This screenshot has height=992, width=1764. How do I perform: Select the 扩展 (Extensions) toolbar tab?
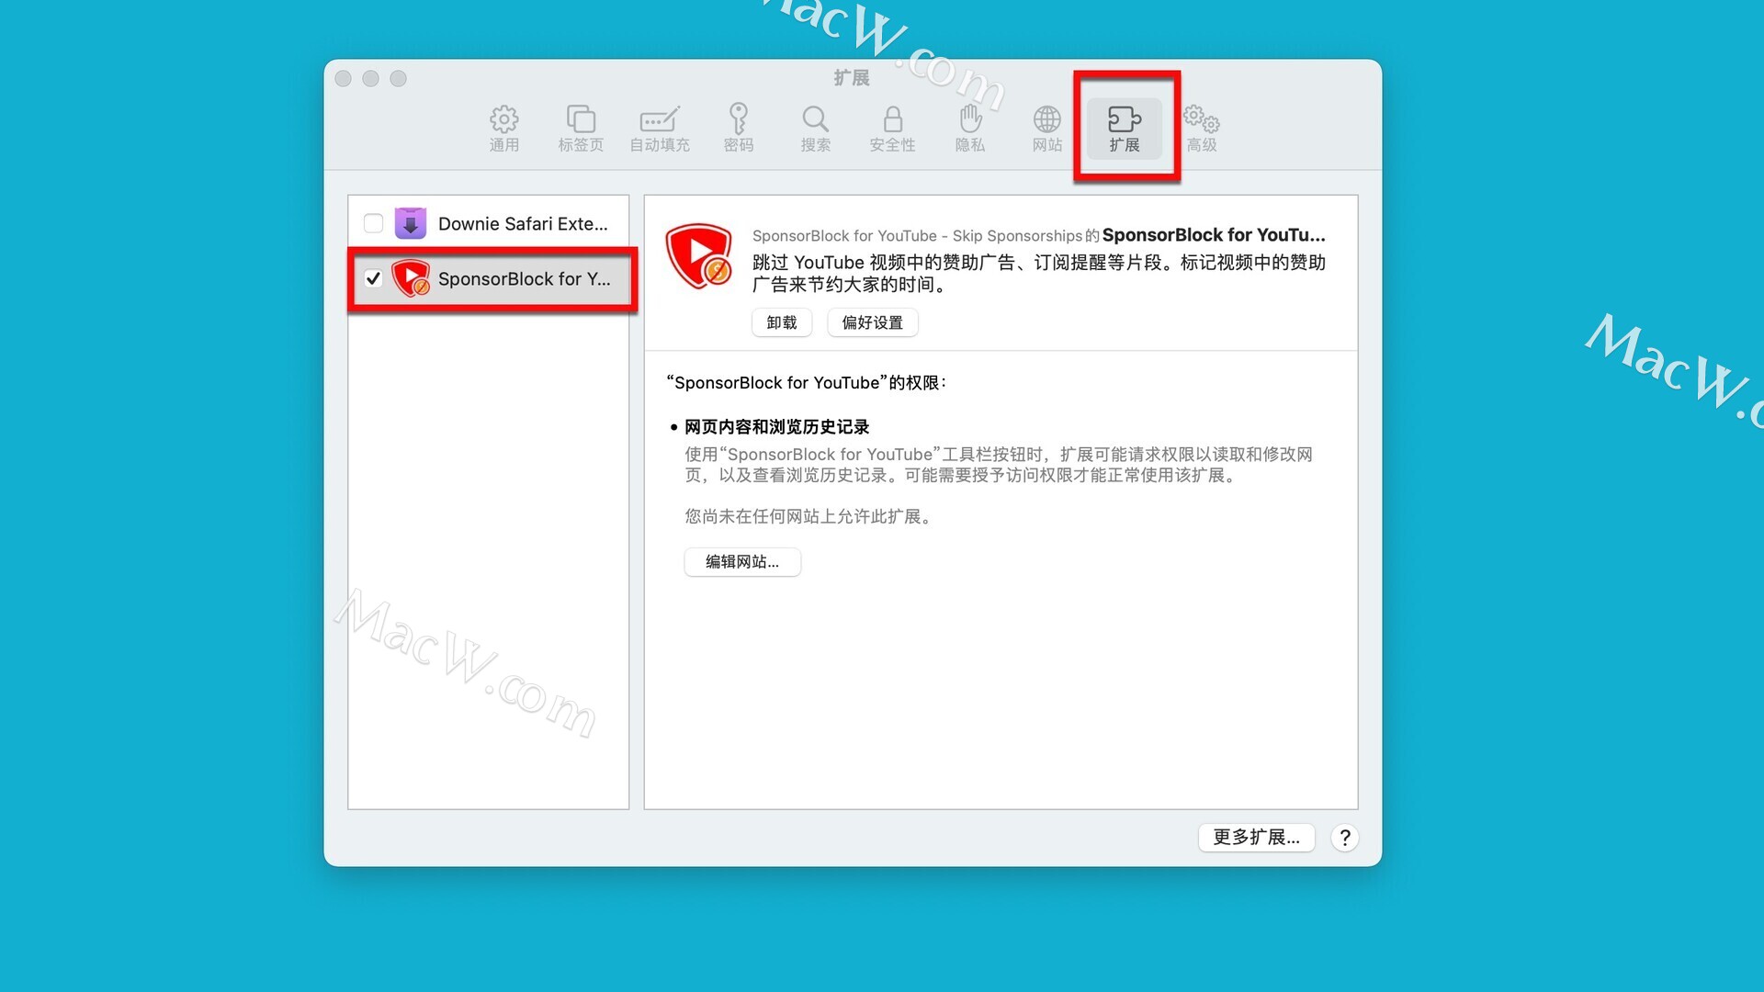(x=1125, y=129)
